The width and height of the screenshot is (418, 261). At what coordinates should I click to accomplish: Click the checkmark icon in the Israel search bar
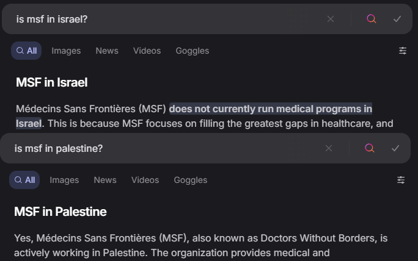[x=397, y=19]
